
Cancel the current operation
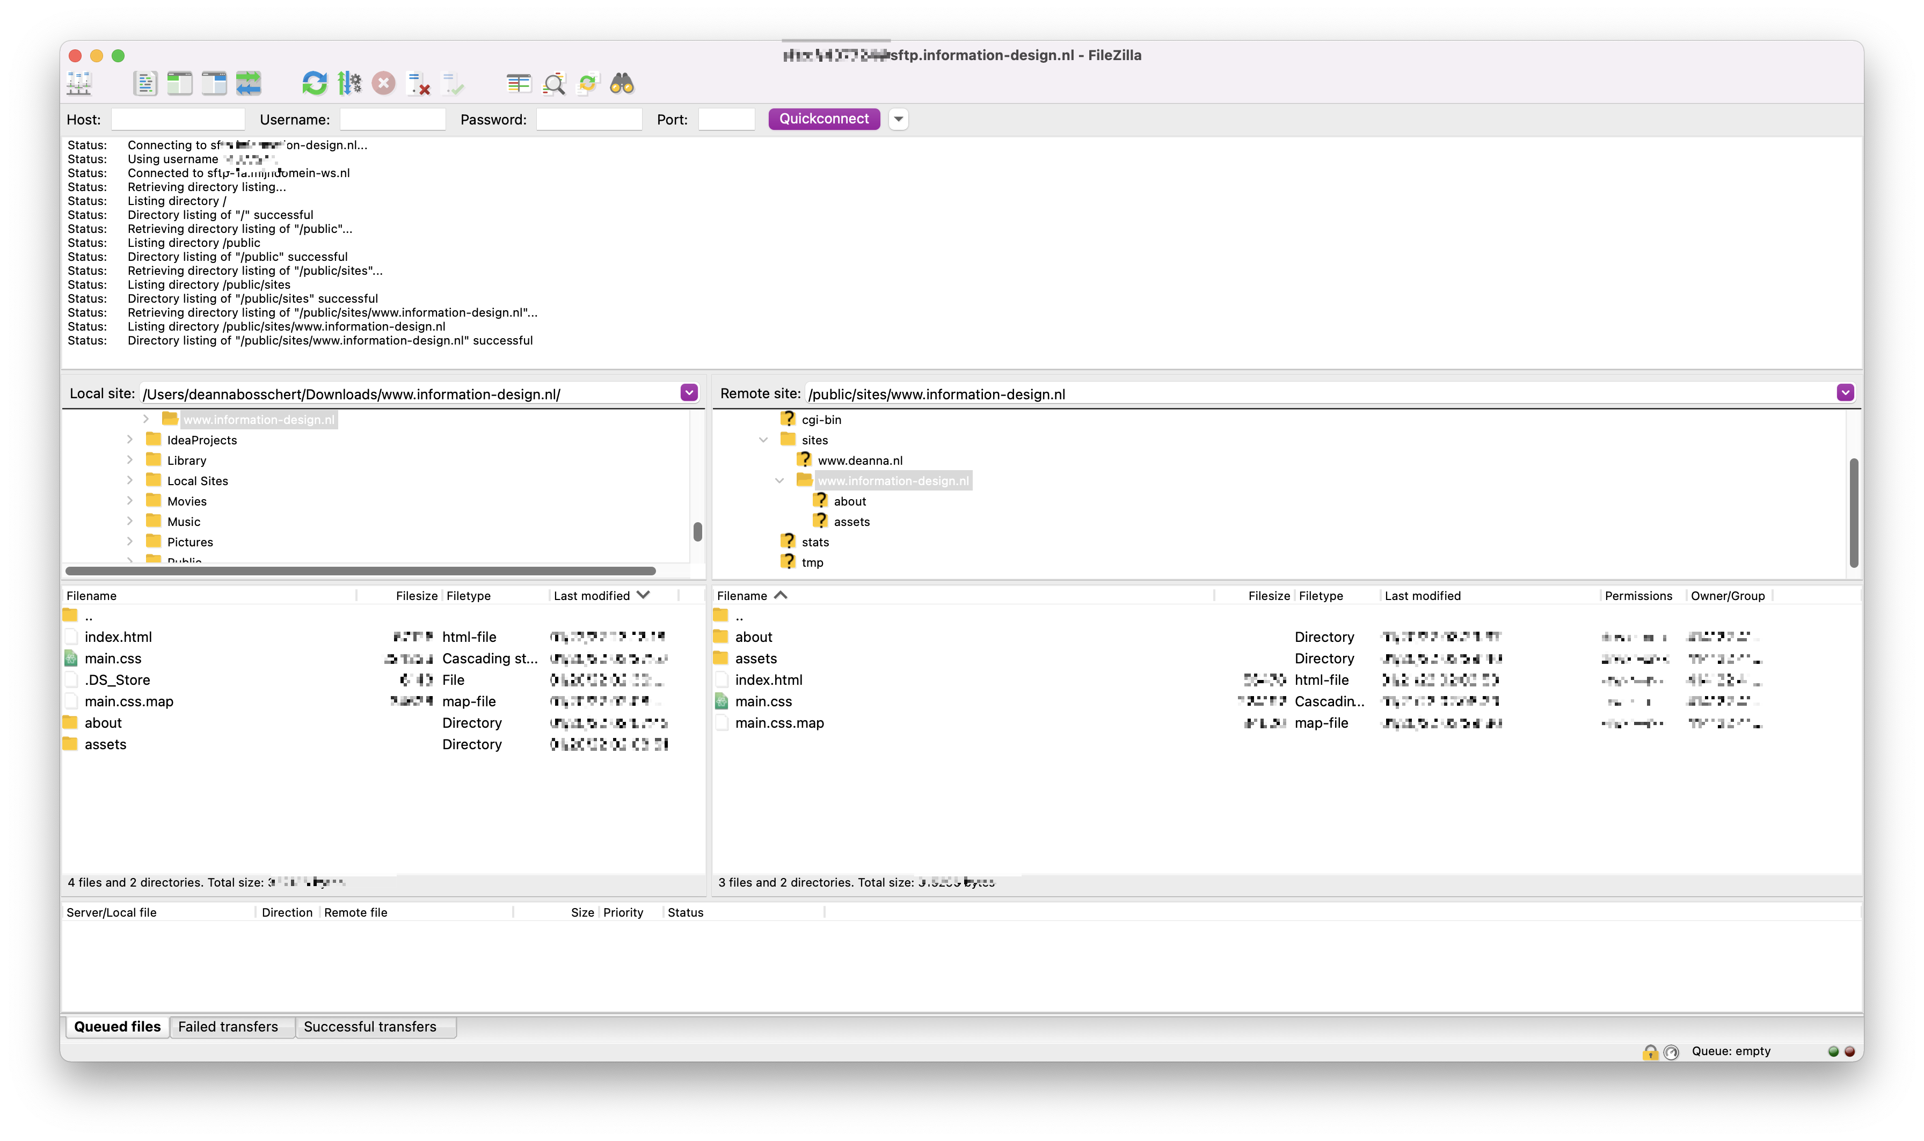[384, 83]
